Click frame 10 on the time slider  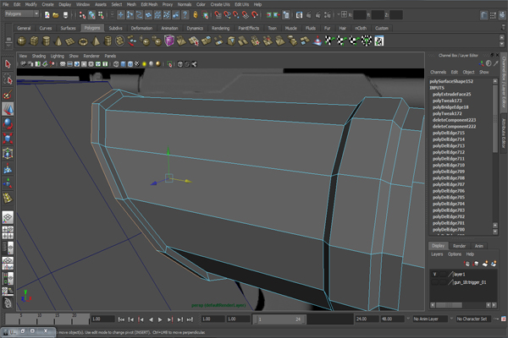37,319
